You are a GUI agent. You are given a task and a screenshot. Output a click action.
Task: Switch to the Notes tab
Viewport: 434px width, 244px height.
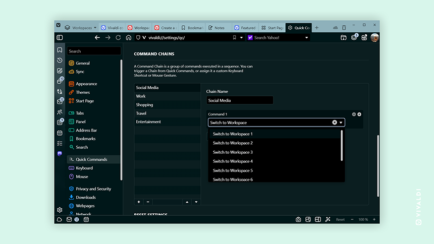click(219, 28)
